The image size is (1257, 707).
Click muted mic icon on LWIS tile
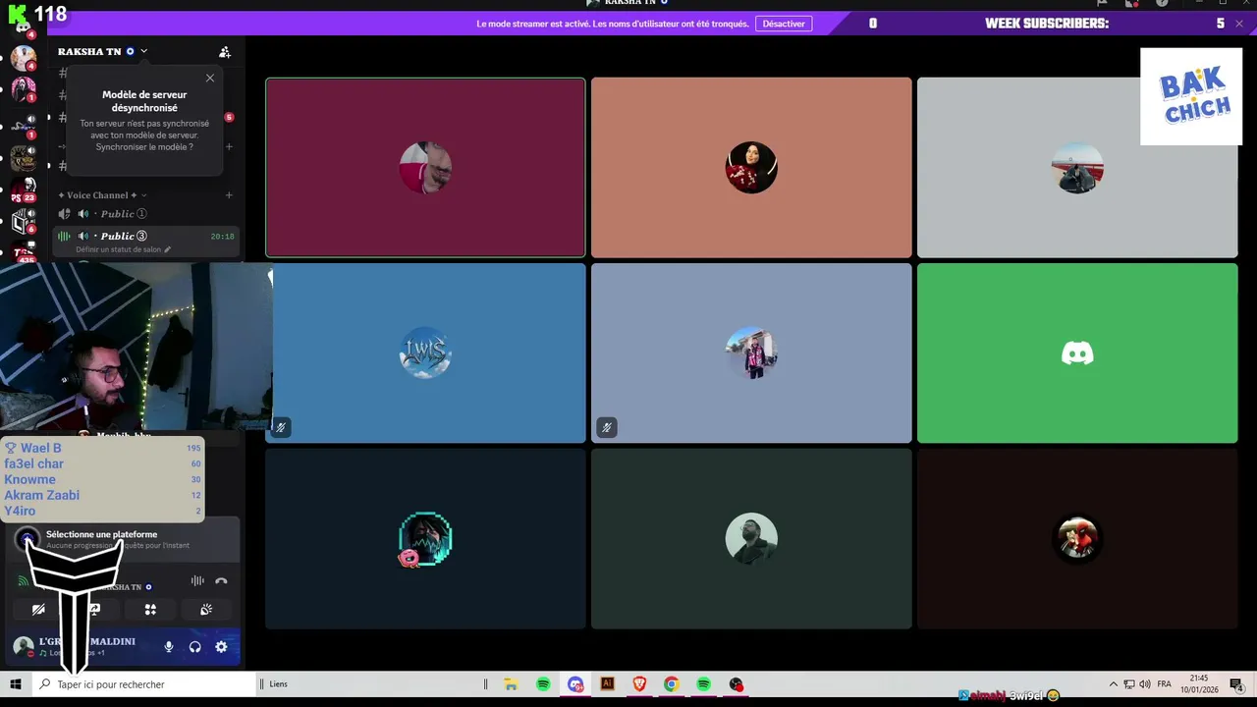click(x=281, y=427)
